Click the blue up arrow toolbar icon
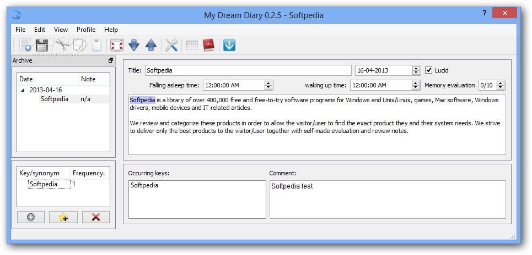Screen dimensions: 532x255 [151, 45]
